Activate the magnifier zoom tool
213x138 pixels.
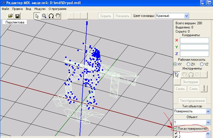click(44, 16)
